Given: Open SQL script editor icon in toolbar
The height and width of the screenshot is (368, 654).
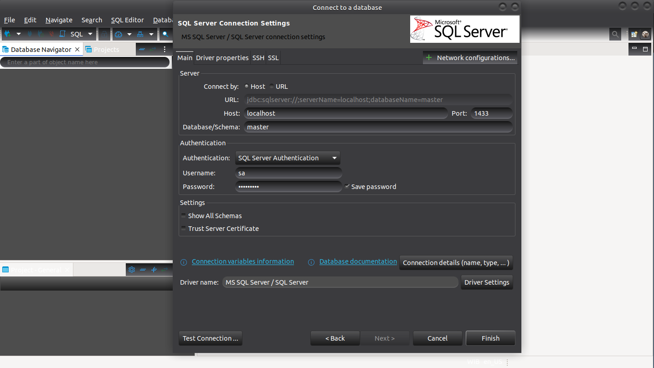Looking at the screenshot, I should point(62,34).
